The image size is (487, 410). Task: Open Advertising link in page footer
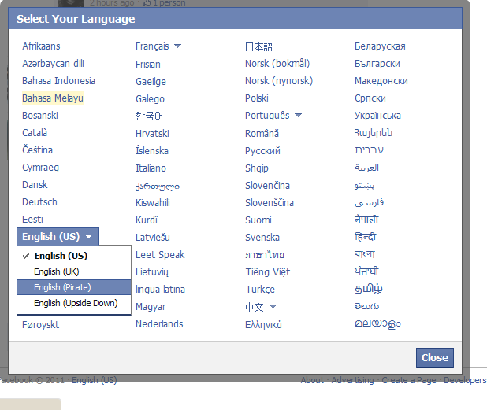coord(352,380)
